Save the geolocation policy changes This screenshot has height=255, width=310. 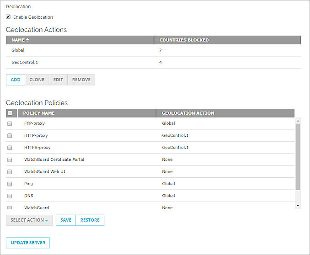(x=66, y=220)
